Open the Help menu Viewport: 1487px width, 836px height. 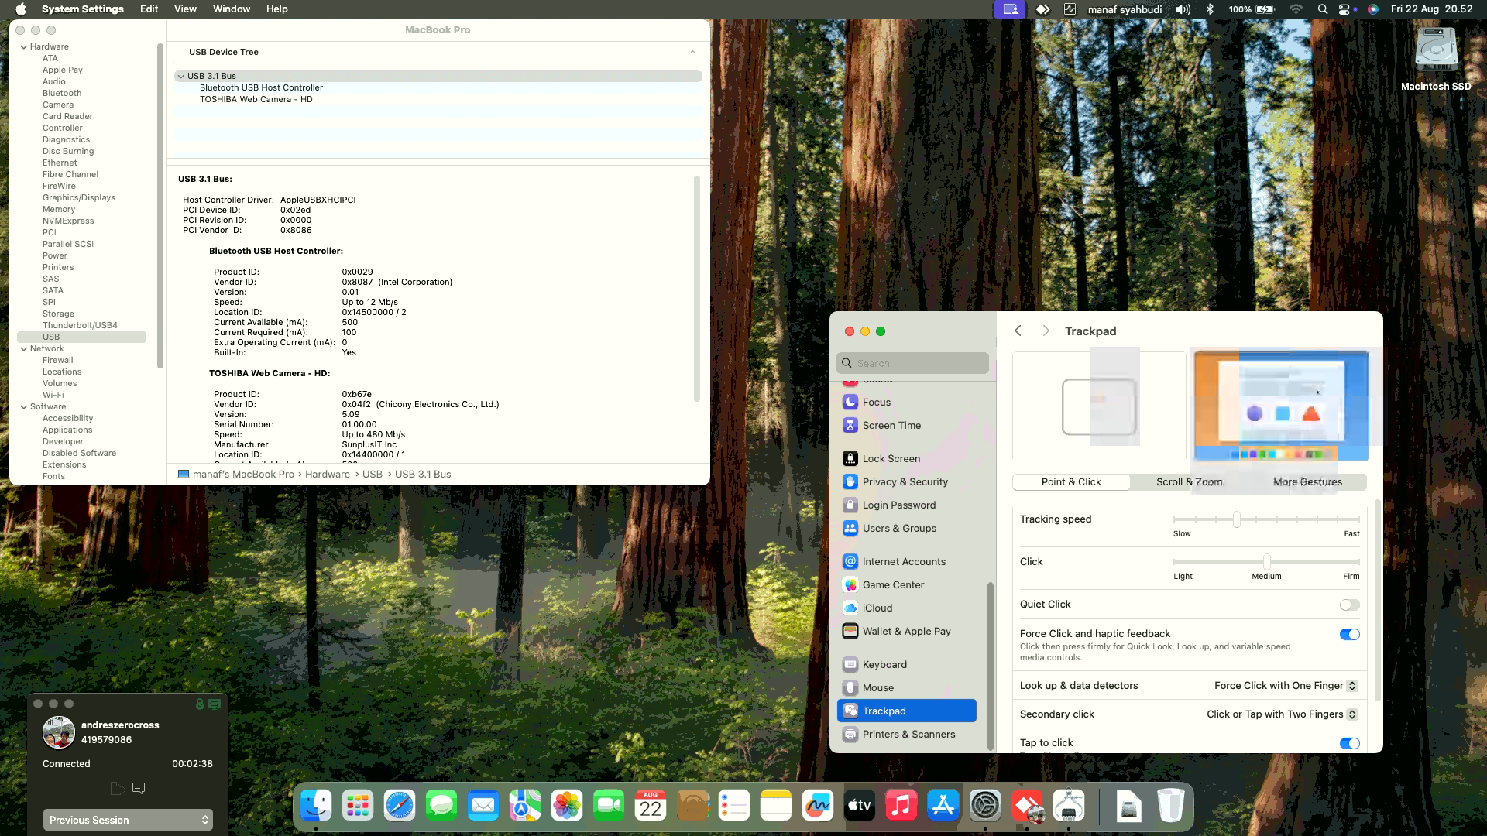[276, 9]
